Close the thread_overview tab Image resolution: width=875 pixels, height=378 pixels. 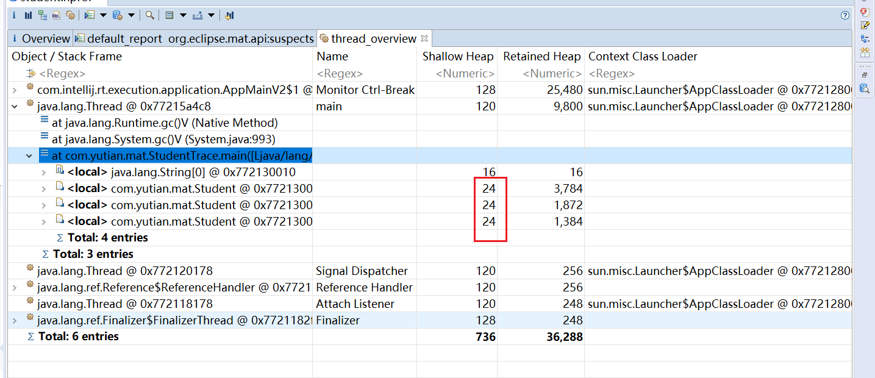(x=425, y=38)
